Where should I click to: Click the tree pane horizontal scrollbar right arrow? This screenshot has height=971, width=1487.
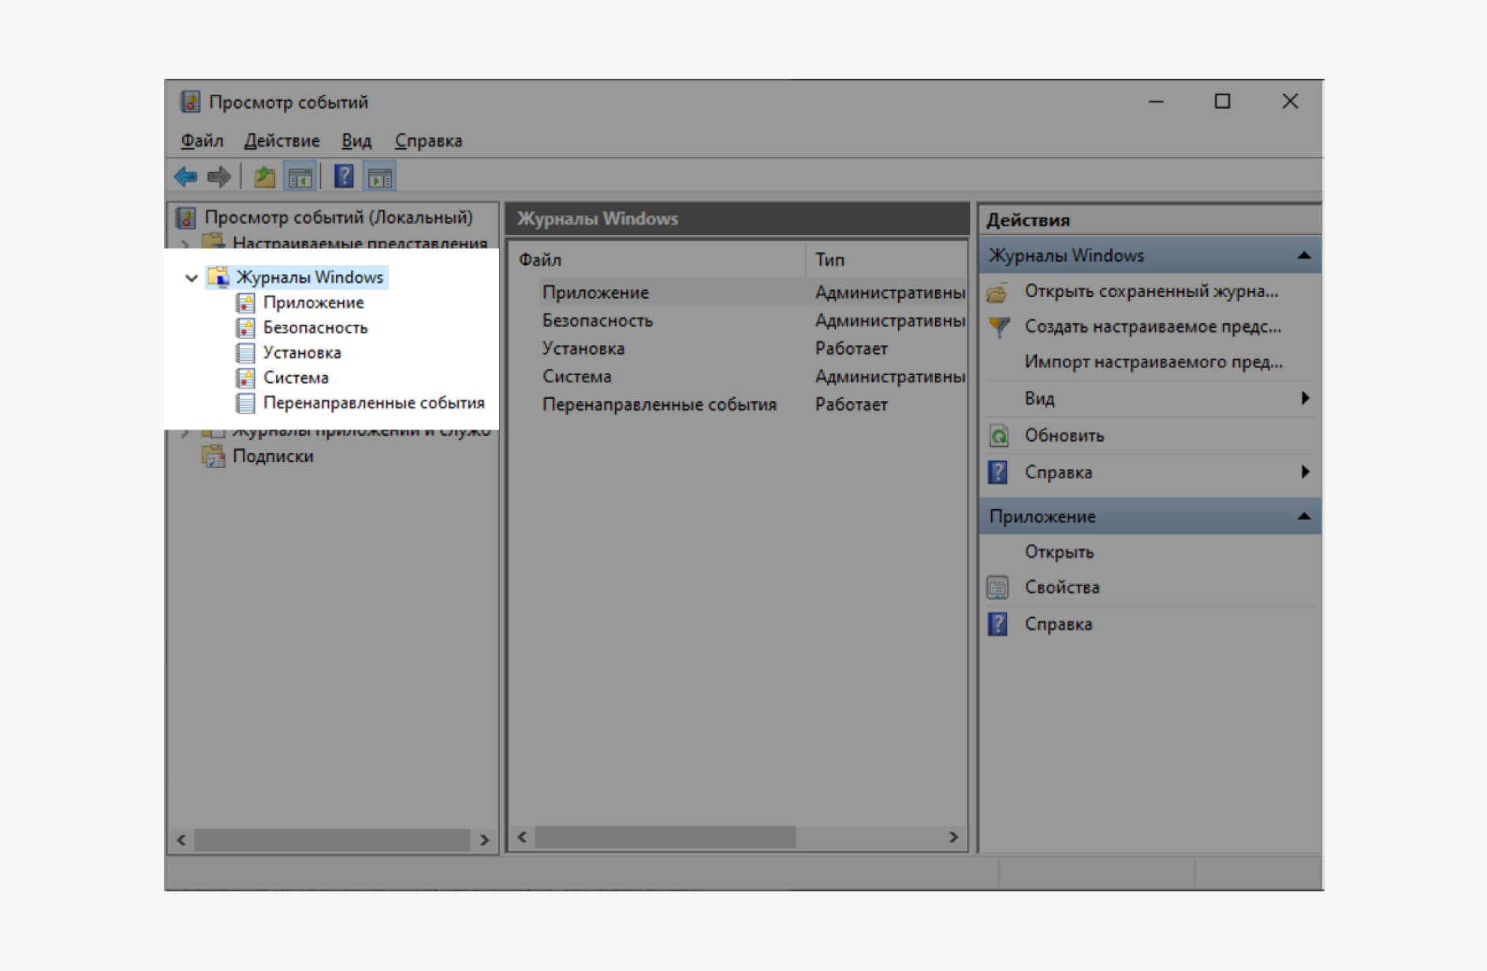[484, 840]
